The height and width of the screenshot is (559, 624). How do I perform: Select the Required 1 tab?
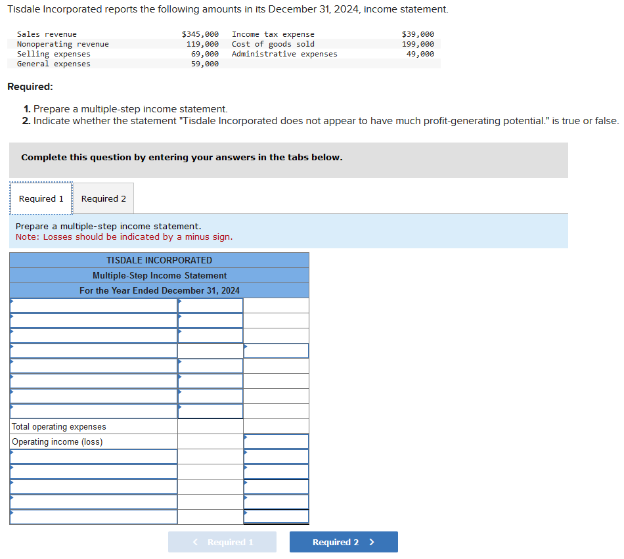(x=41, y=198)
